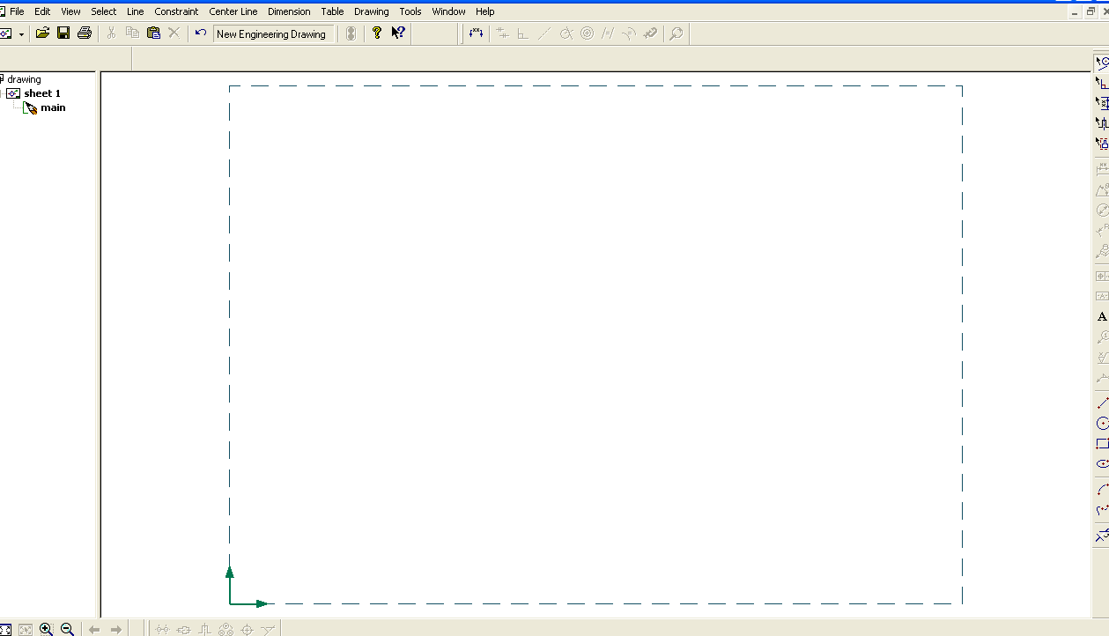Click the context-sensitive Help arrow icon
The width and height of the screenshot is (1109, 636).
click(398, 33)
